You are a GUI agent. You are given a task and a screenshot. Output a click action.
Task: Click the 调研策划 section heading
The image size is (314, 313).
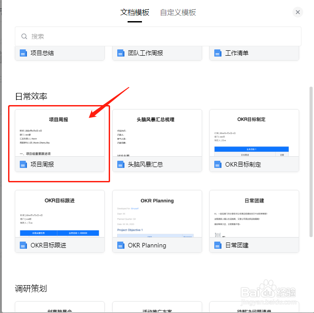pos(31,289)
